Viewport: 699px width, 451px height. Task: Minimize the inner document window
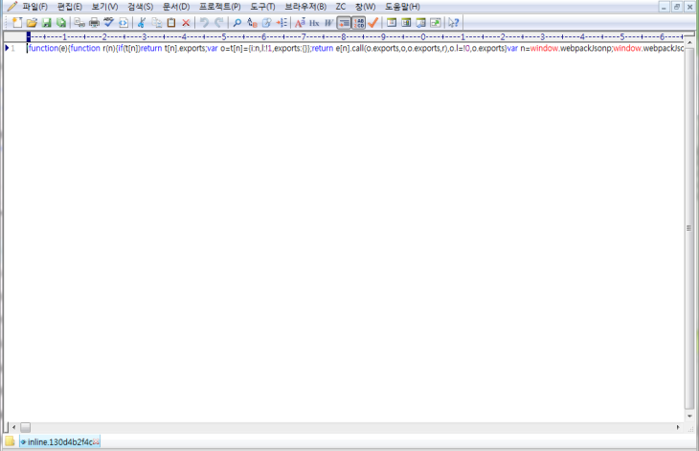(x=664, y=7)
